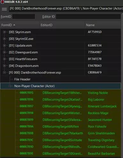This screenshot has height=158, width=123.
Task: Collapse the DarkBrotherhoodForever.esp node
Action: pyautogui.click(x=4, y=73)
